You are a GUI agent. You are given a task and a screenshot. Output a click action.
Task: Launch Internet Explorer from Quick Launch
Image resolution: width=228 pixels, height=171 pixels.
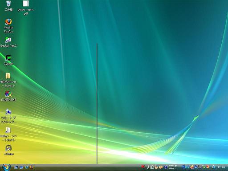pos(27,167)
